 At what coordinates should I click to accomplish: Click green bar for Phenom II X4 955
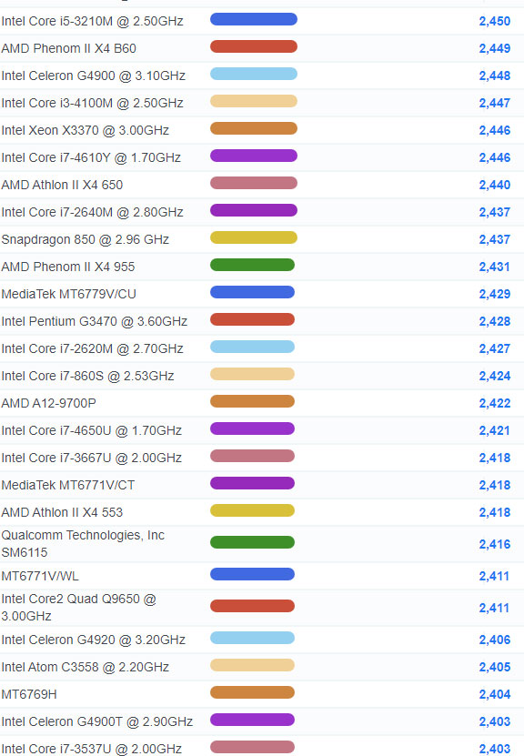pos(252,265)
